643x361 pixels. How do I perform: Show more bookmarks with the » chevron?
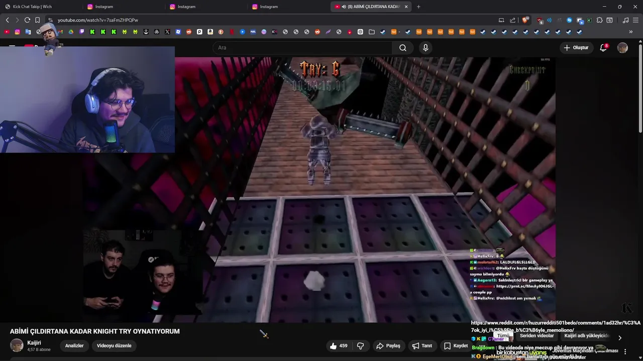[631, 32]
